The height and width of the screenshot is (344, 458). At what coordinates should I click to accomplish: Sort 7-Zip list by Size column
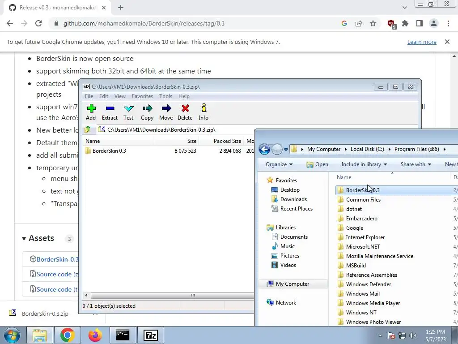click(x=176, y=141)
